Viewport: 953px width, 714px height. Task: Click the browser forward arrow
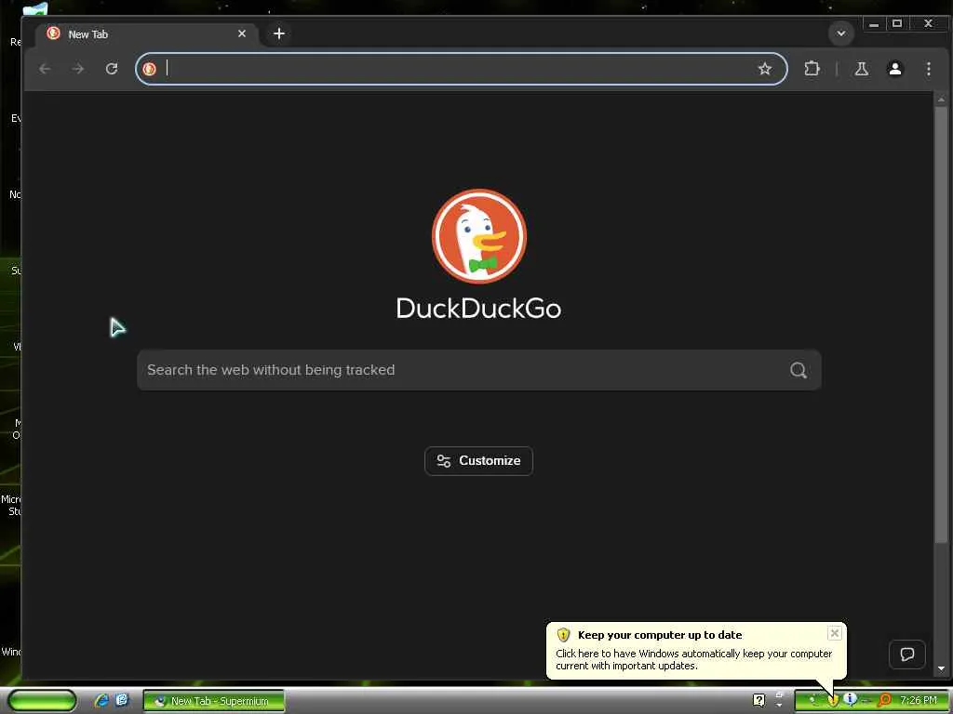(x=78, y=69)
